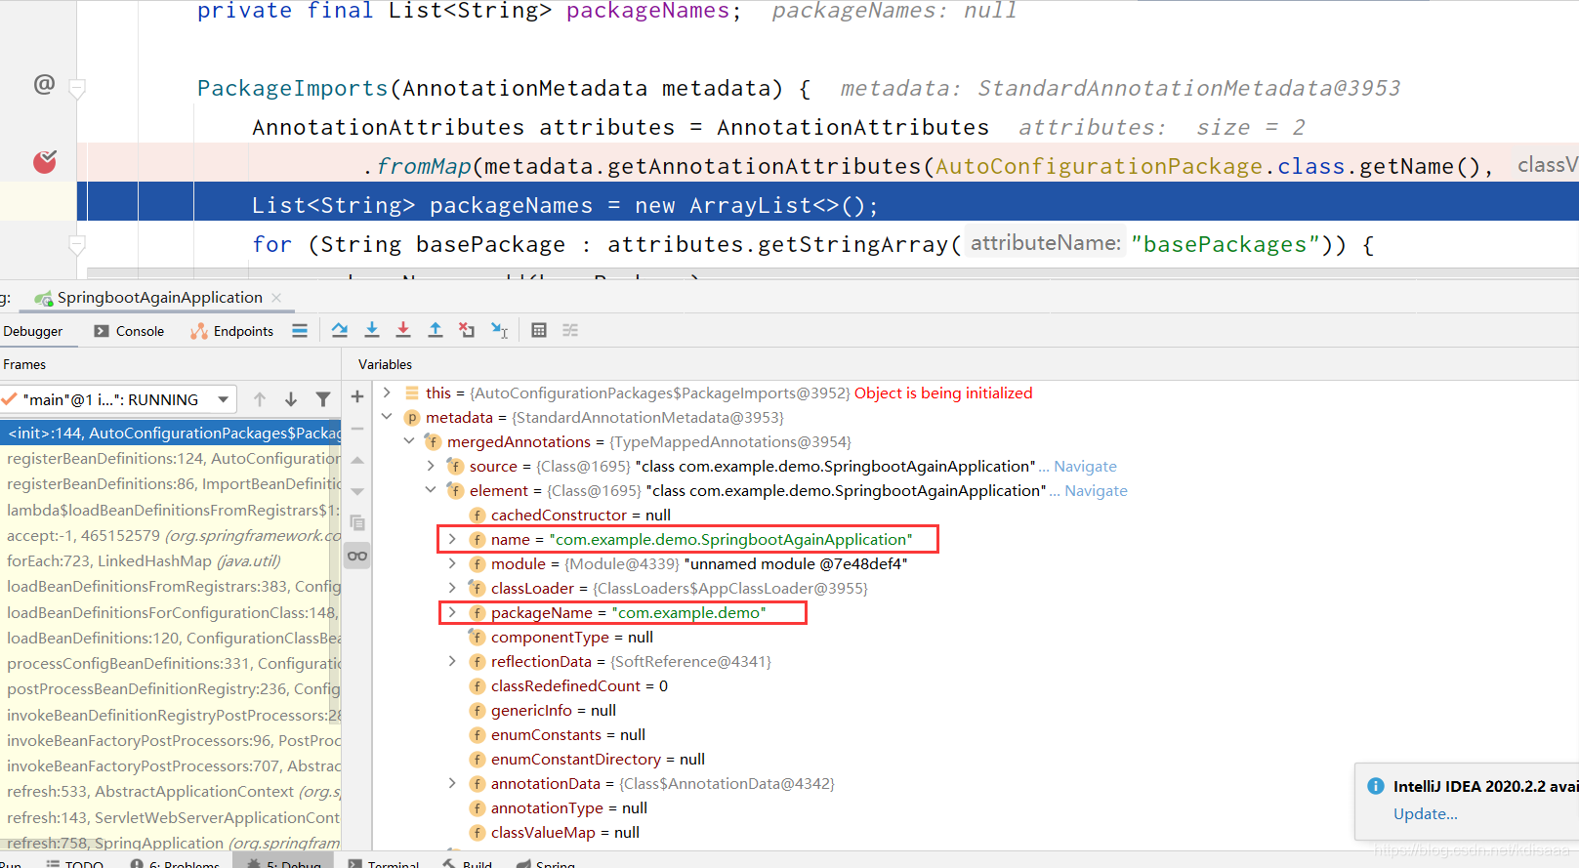1579x868 pixels.
Task: Collapse the PackageImports method fold marker
Action: pos(77,89)
